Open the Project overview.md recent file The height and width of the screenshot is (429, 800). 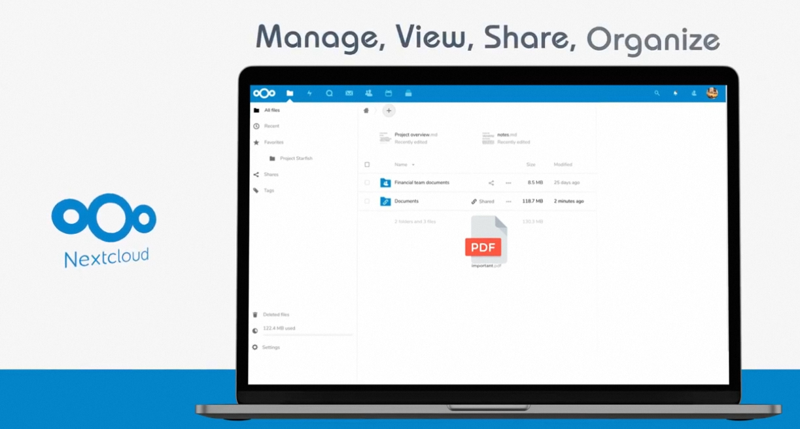(x=408, y=138)
